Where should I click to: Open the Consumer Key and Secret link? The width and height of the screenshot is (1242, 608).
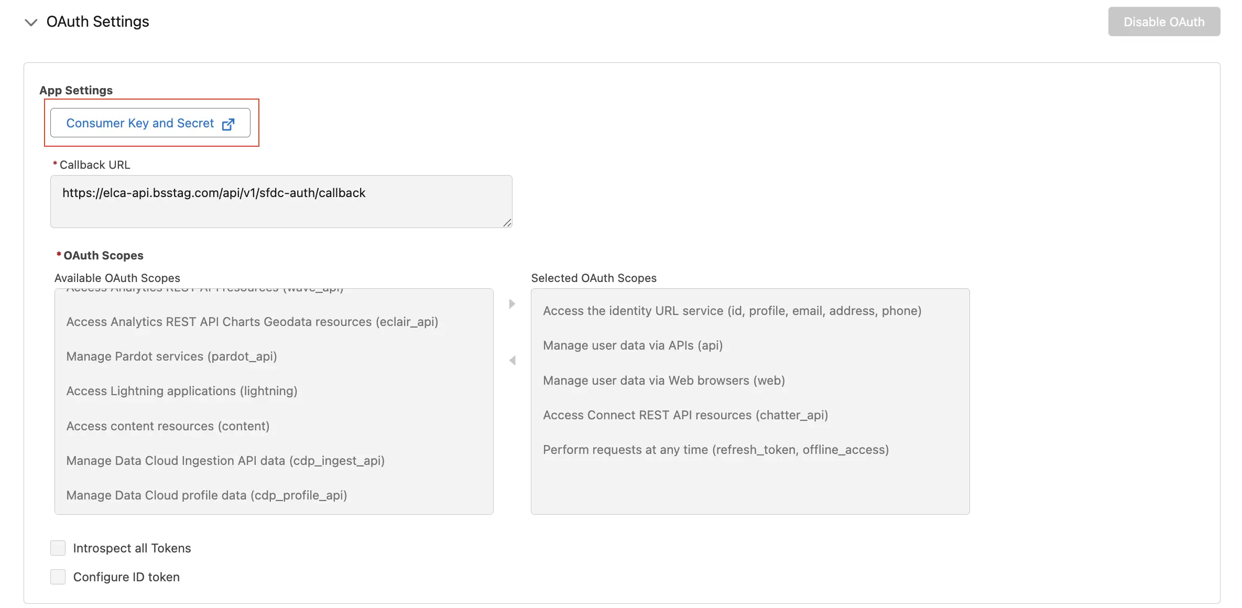139,124
